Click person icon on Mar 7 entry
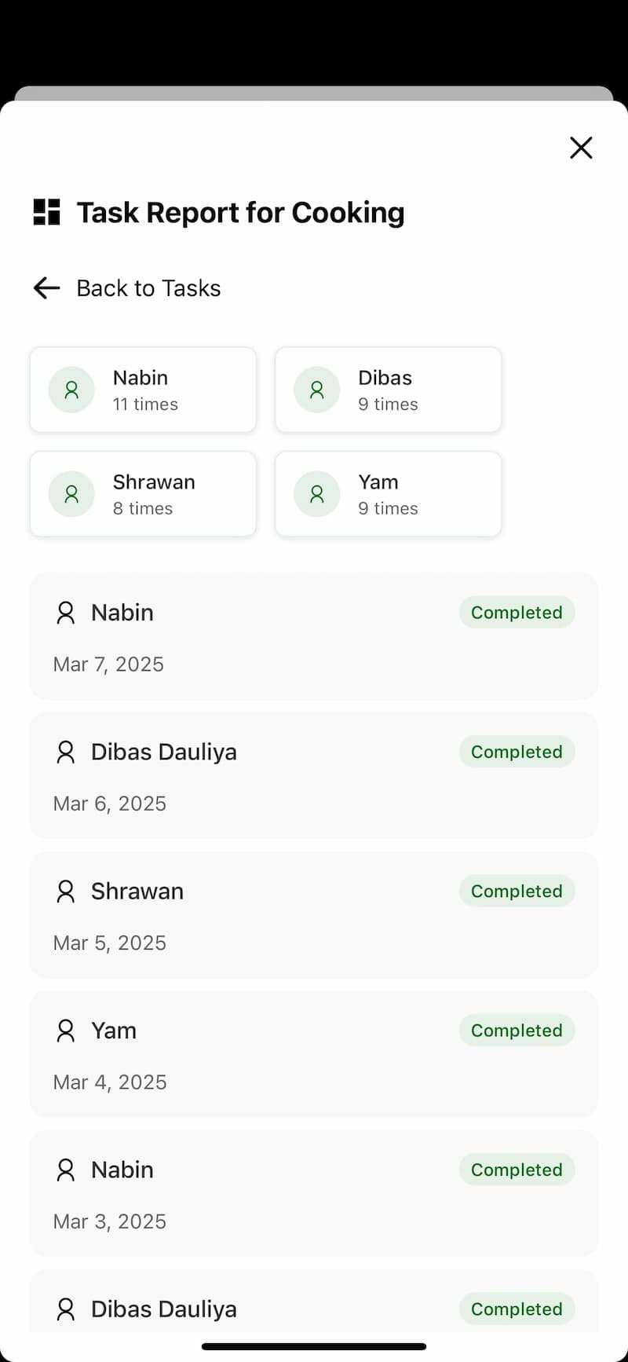 pos(66,613)
